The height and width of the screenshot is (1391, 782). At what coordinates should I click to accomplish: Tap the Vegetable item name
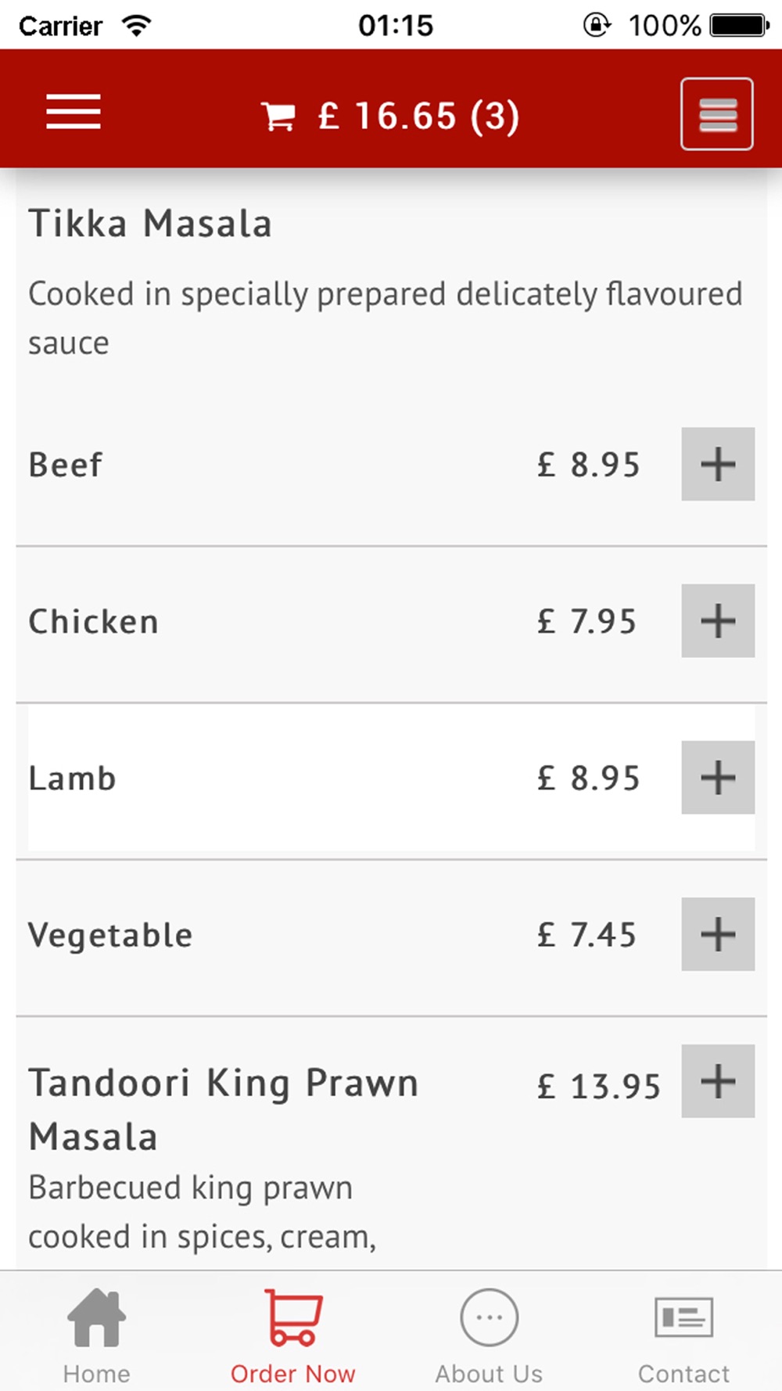pyautogui.click(x=110, y=936)
